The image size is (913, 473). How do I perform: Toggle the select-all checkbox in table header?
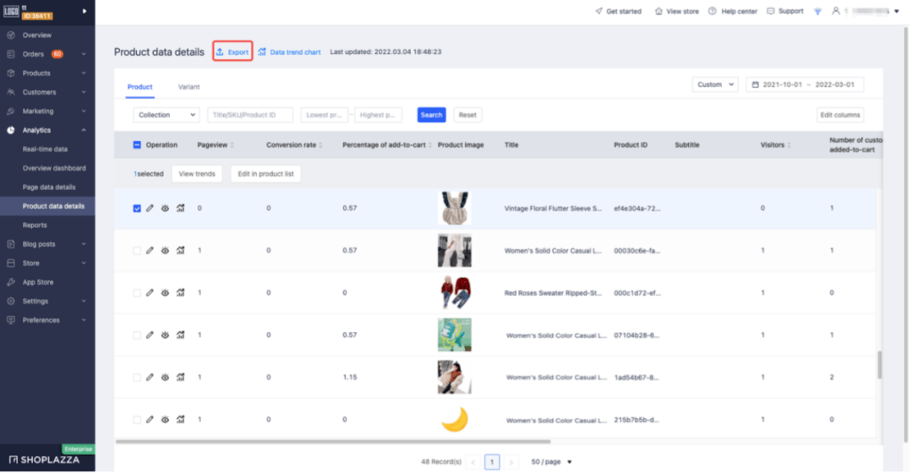coord(137,144)
